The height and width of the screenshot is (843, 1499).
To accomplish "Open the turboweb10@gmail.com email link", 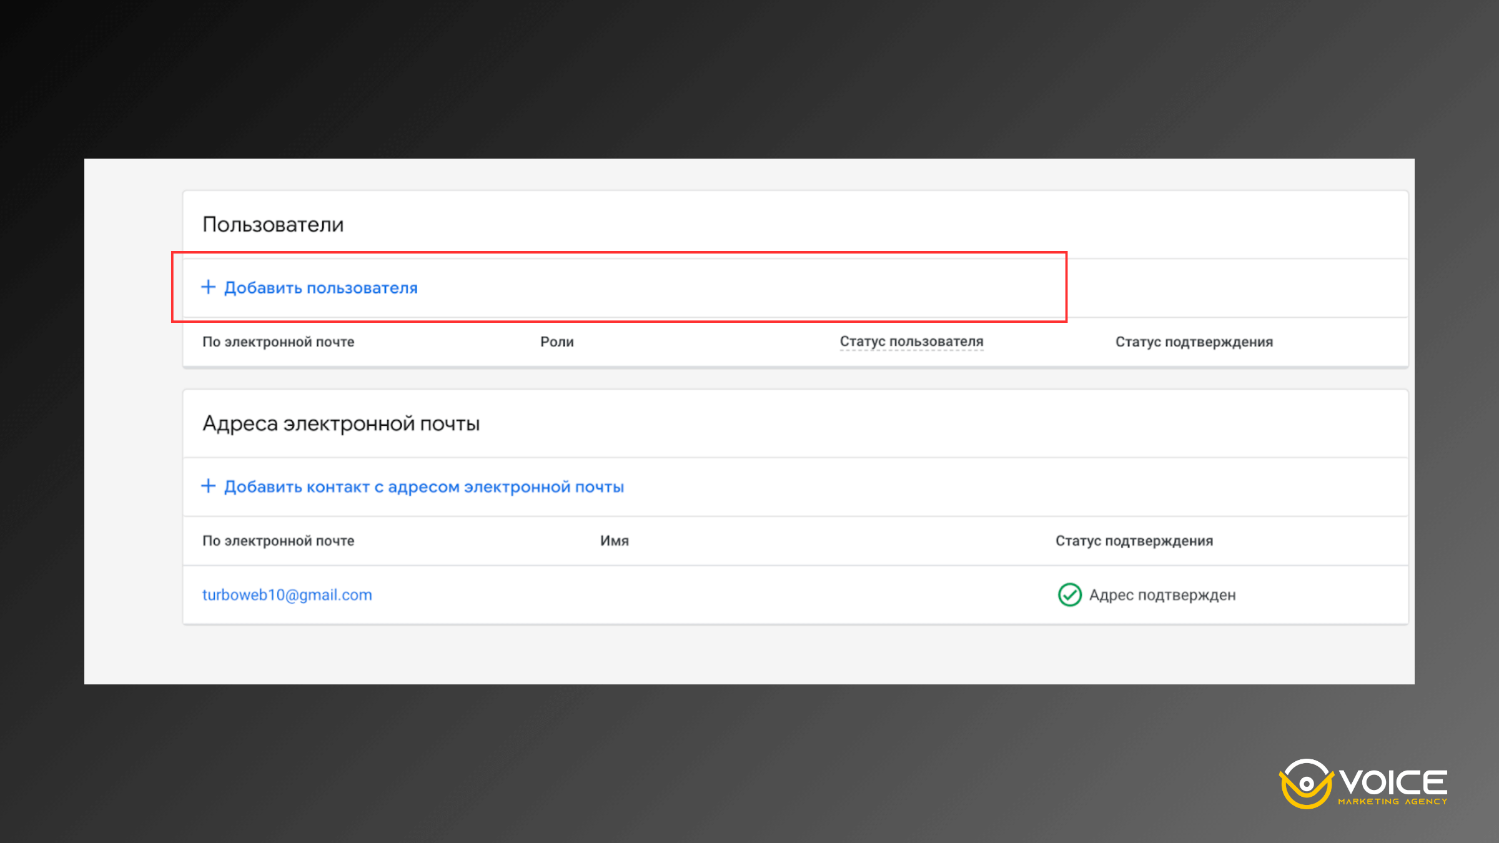I will (x=287, y=594).
